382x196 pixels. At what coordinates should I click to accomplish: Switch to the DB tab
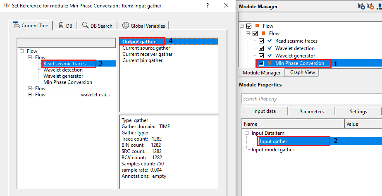pos(65,26)
